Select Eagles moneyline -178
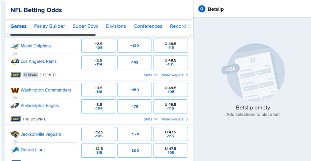The image size is (311, 161). (x=134, y=107)
